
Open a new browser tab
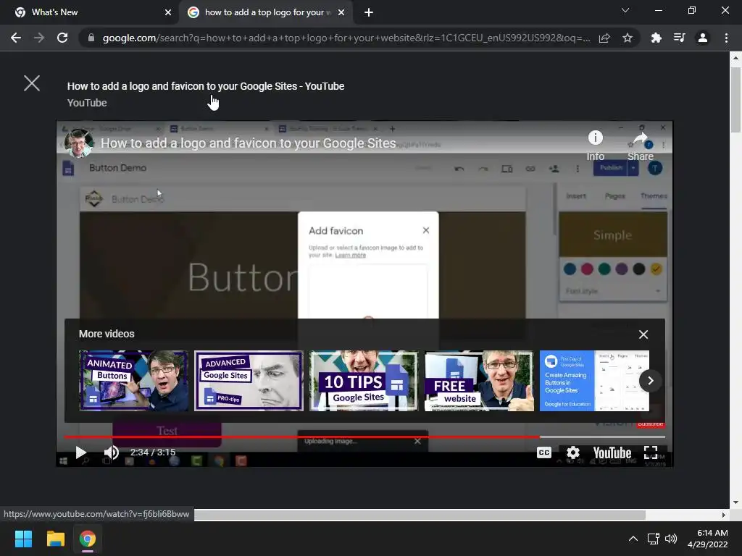tap(369, 12)
